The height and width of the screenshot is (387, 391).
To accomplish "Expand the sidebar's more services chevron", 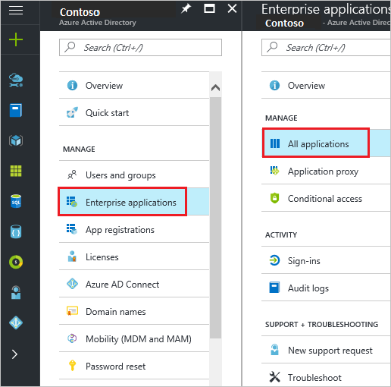I will (14, 354).
